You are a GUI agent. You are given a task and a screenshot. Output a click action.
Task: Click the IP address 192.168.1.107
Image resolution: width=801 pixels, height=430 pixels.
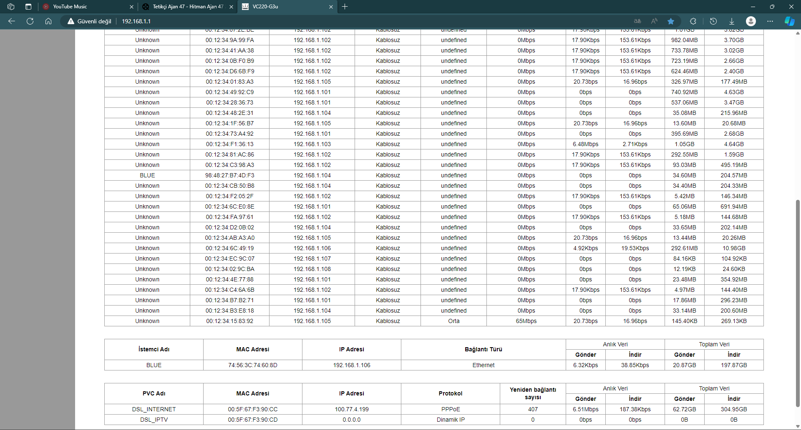click(x=312, y=258)
